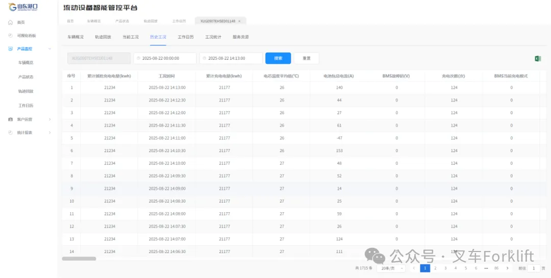Click the cell 2025-08-22 14:07:00
The height and width of the screenshot is (278, 551).
pyautogui.click(x=167, y=239)
